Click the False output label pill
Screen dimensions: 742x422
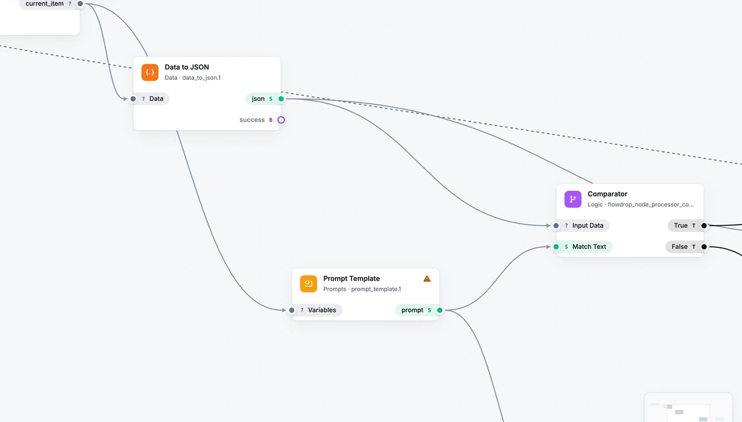(684, 247)
